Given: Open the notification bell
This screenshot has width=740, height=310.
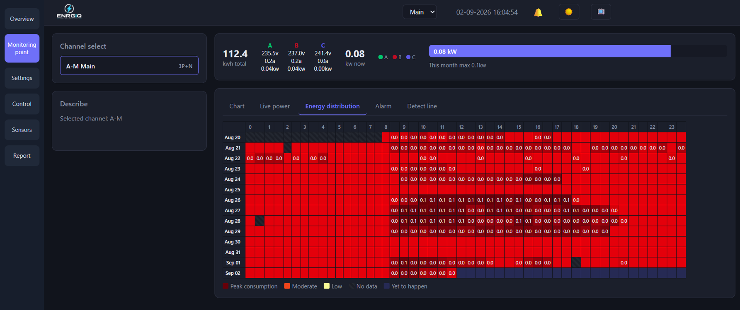Looking at the screenshot, I should (538, 12).
